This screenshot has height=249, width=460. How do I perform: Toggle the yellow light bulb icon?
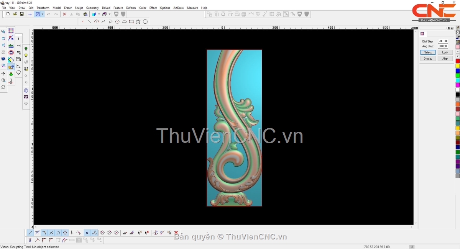coord(26,56)
